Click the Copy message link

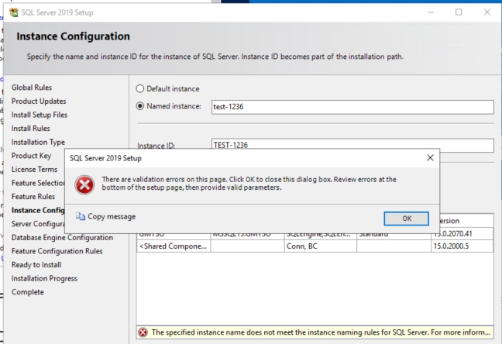112,217
